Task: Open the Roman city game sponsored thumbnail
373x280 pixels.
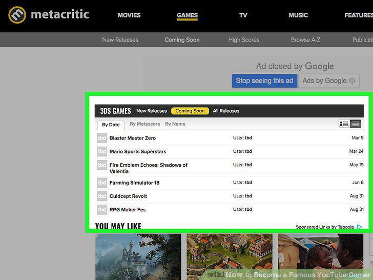Action: 230,256
